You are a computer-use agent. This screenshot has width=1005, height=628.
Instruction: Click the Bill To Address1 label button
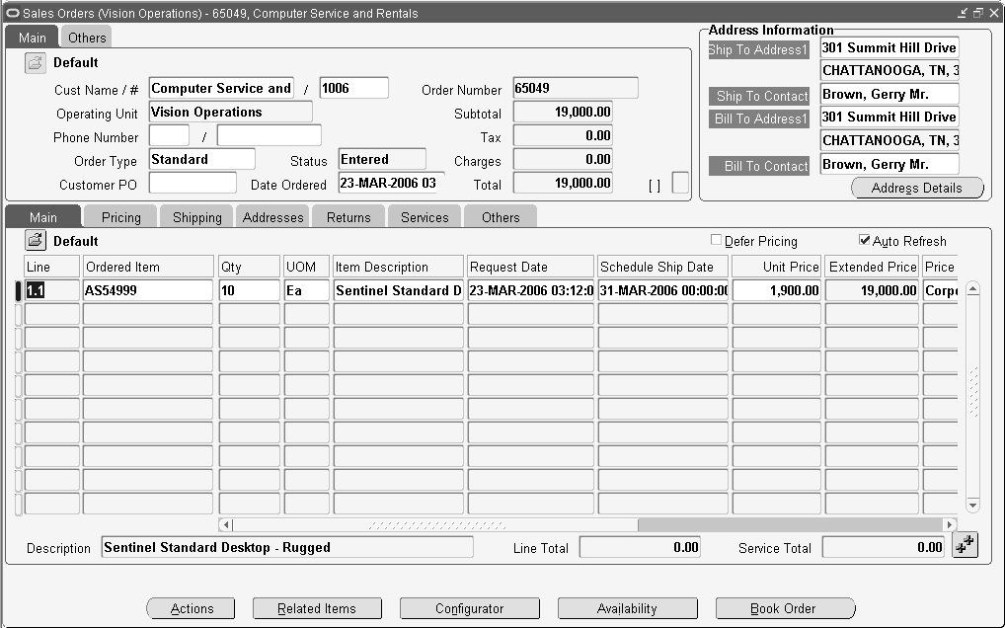[759, 118]
